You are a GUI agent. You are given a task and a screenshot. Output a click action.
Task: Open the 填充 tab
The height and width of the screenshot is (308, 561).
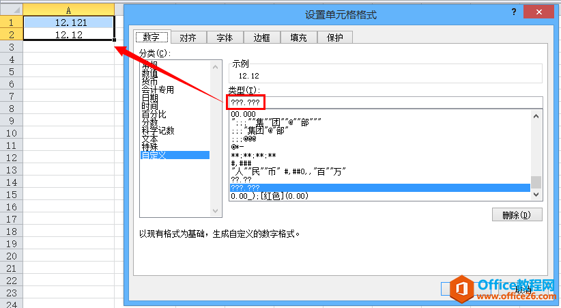(299, 38)
